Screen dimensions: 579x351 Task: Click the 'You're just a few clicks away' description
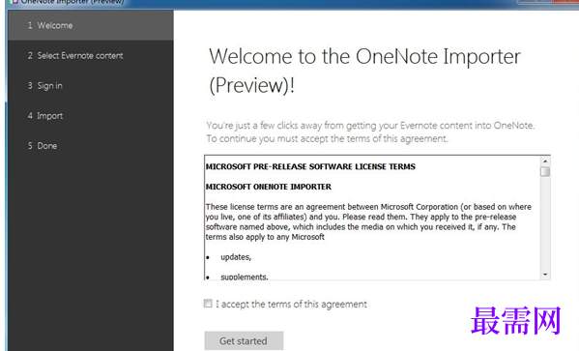coord(370,132)
